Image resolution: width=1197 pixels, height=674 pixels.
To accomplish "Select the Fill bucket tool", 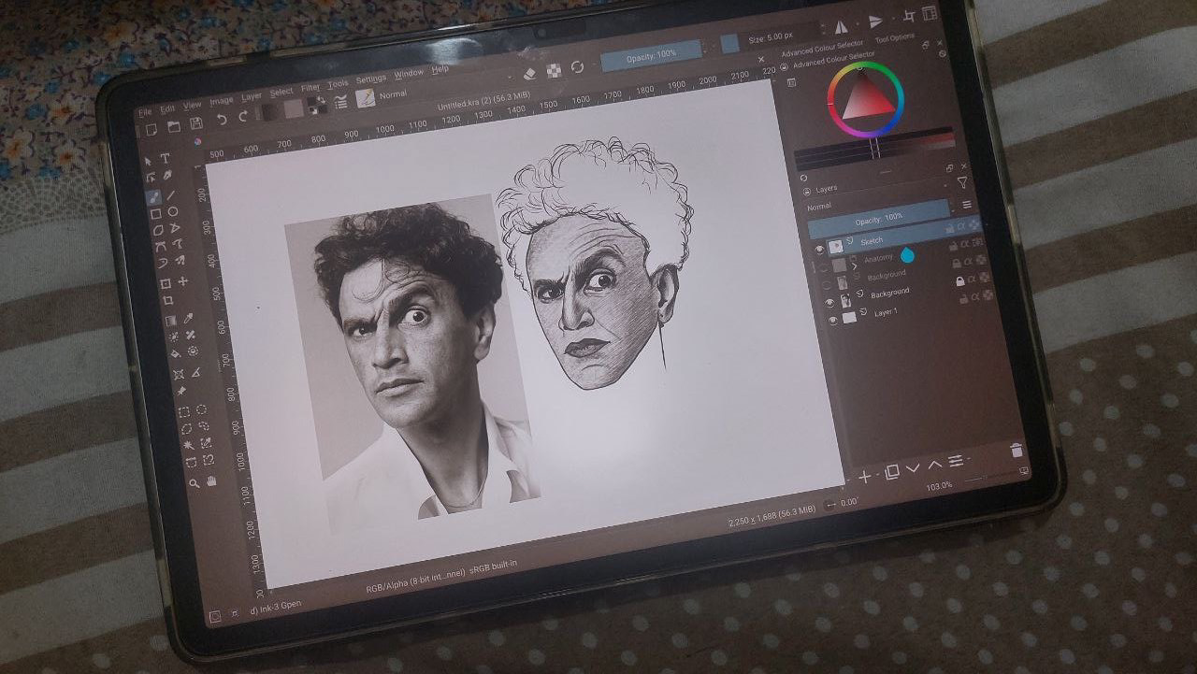I will tap(175, 354).
